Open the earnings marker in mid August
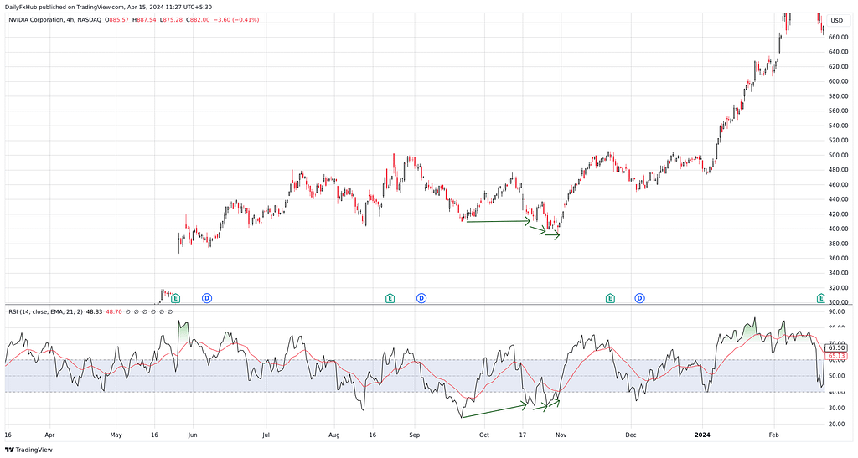The width and height of the screenshot is (858, 458). [x=390, y=298]
